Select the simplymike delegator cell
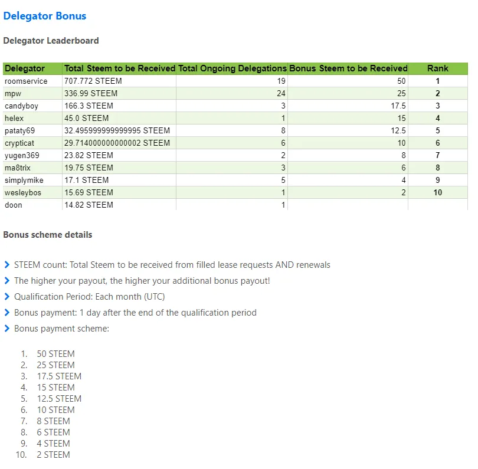Screen dimensions: 478x469 tap(32, 180)
